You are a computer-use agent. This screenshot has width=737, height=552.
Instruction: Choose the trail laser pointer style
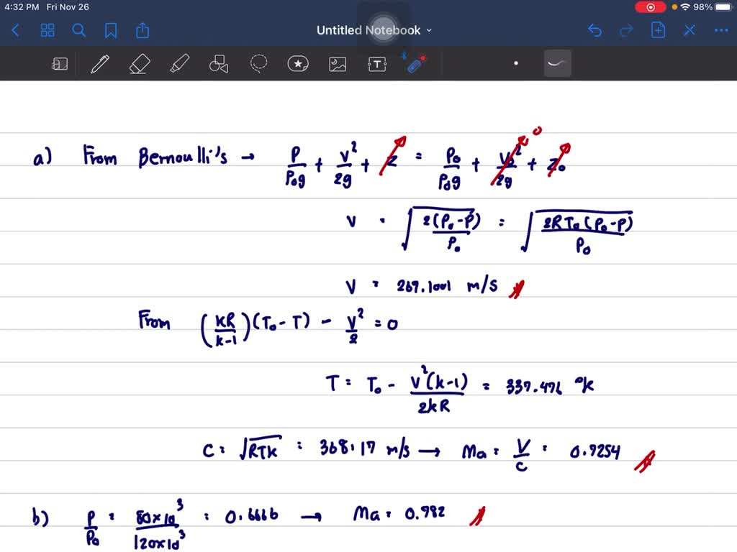tap(558, 63)
